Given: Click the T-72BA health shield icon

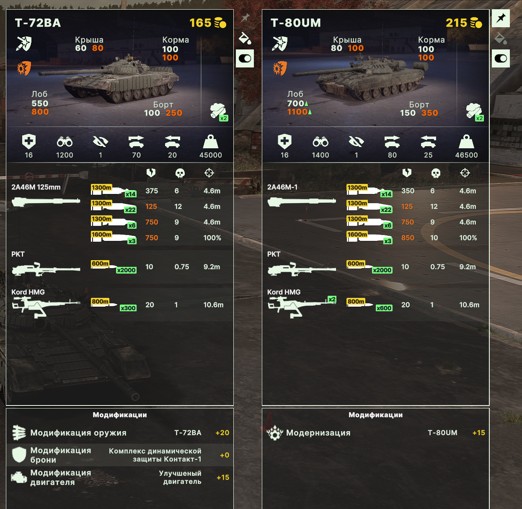Looking at the screenshot, I should (x=29, y=142).
